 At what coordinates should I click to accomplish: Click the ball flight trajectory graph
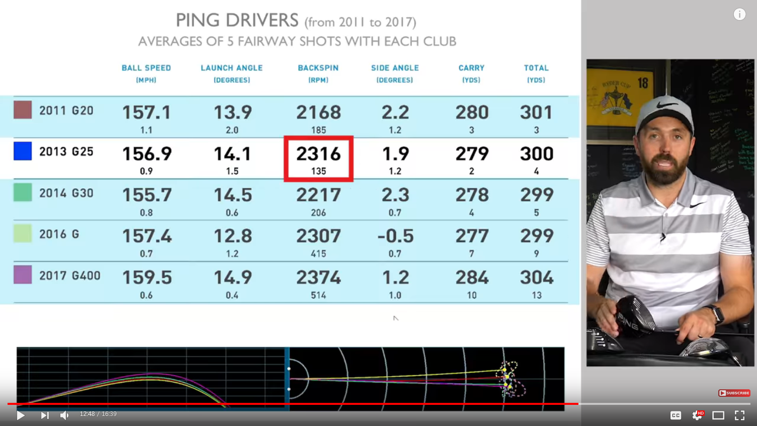[x=151, y=377]
